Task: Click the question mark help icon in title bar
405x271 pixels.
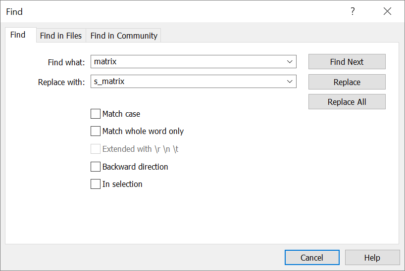Action: click(353, 11)
